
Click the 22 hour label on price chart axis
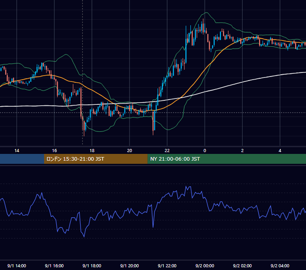click(167, 151)
